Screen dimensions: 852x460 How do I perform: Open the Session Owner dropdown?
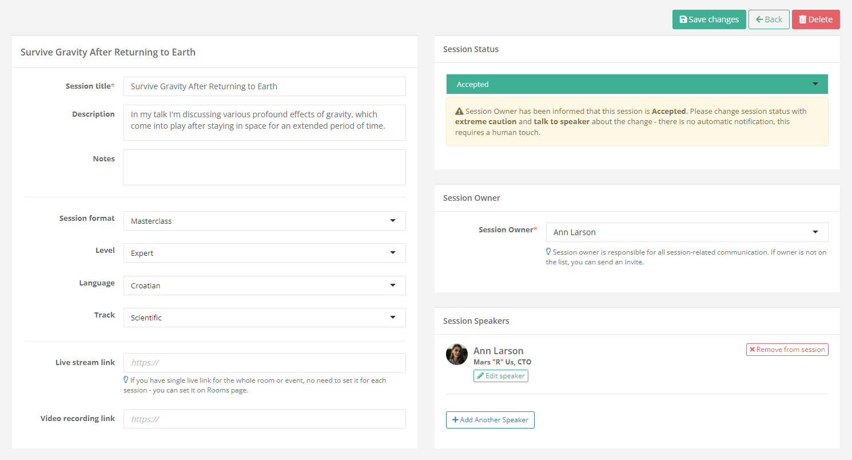687,232
